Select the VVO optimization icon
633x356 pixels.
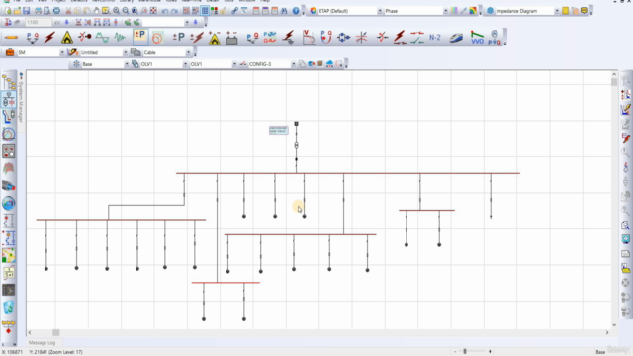coord(477,38)
